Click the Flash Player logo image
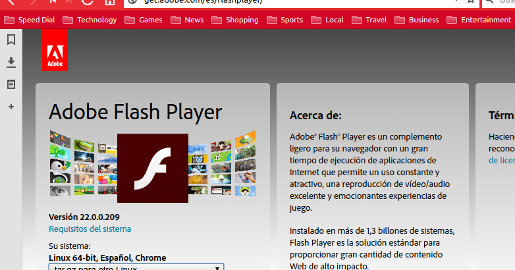This screenshot has height=270, width=515. tap(153, 168)
